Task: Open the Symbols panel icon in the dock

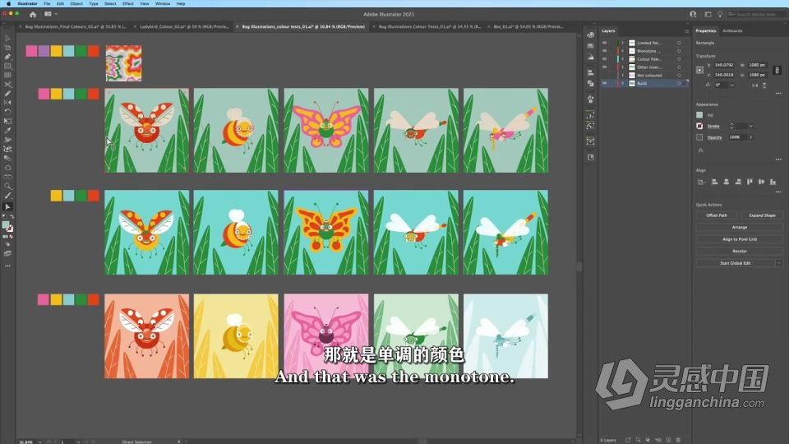Action: pos(590,99)
